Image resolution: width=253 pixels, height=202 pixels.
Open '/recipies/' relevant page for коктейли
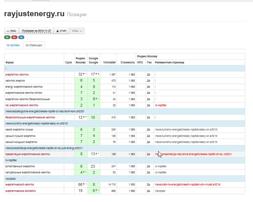(x=160, y=191)
